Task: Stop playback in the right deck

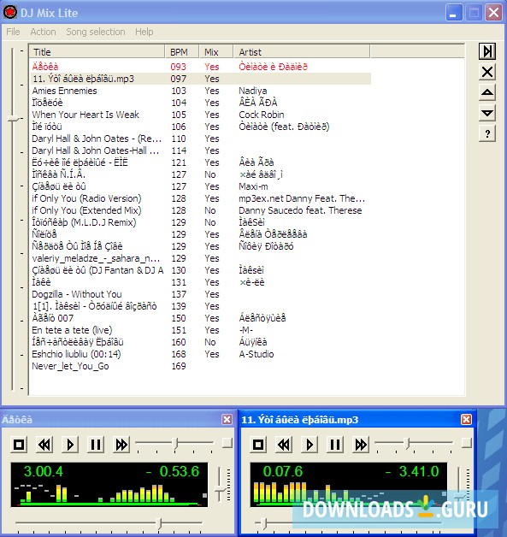Action: click(258, 445)
